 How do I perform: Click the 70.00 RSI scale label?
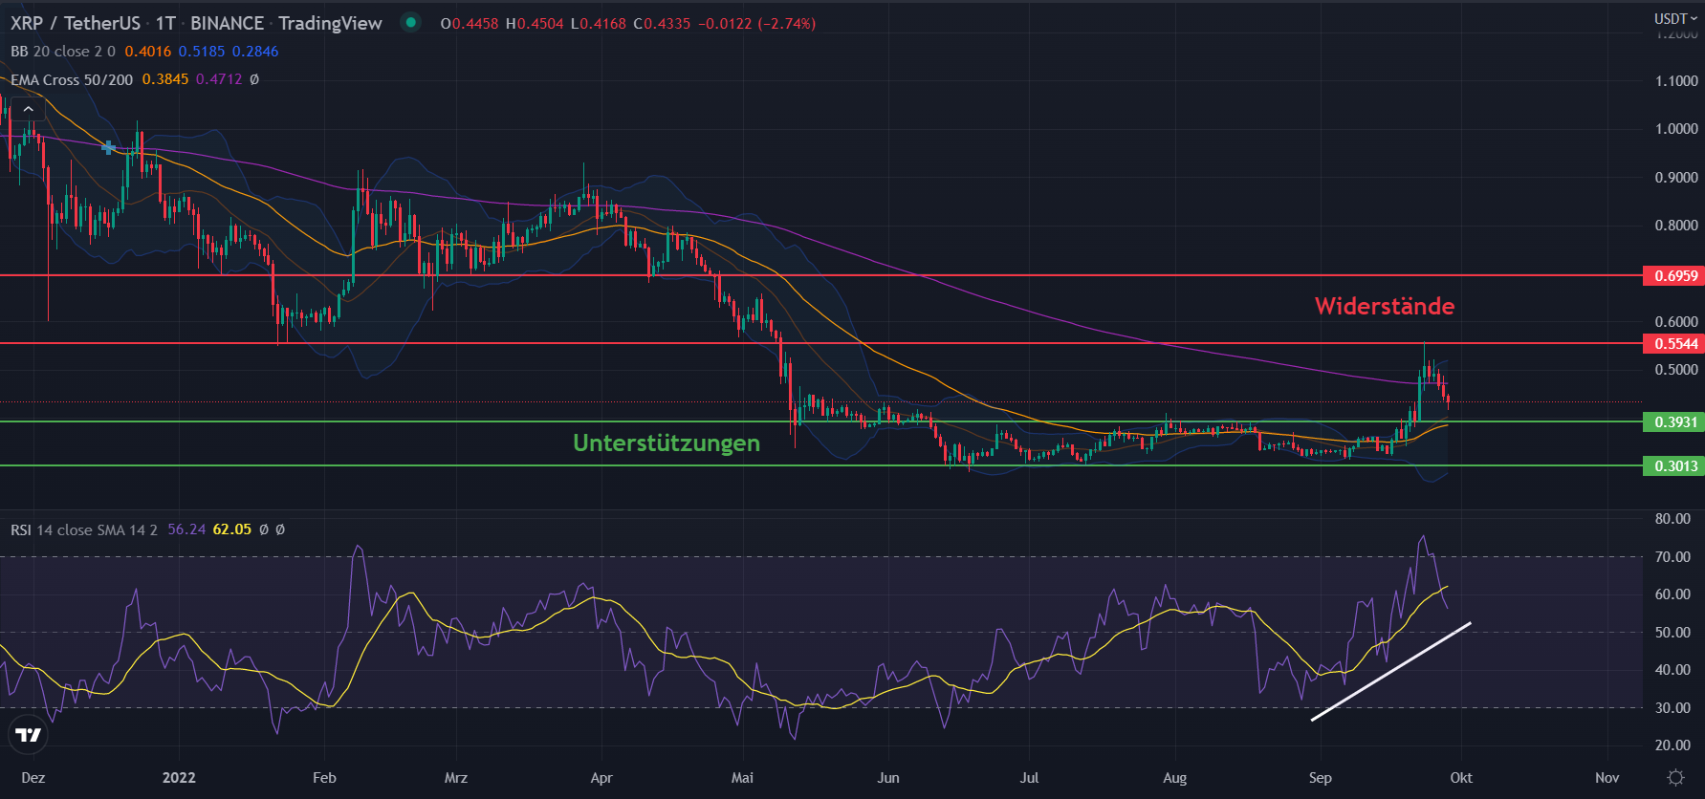[x=1673, y=557]
